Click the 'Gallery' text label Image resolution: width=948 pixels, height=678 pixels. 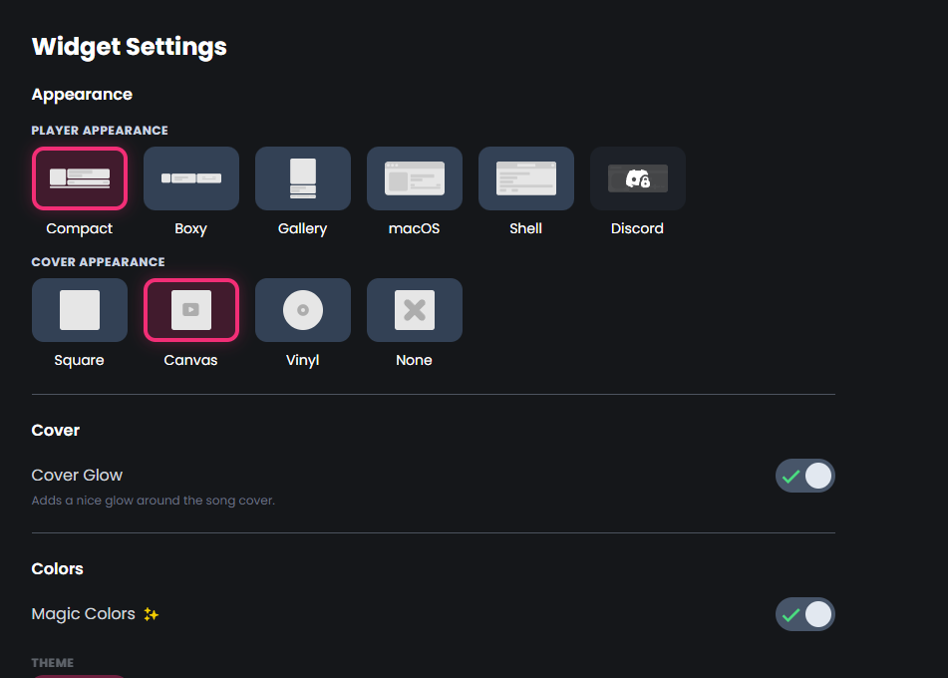303,228
